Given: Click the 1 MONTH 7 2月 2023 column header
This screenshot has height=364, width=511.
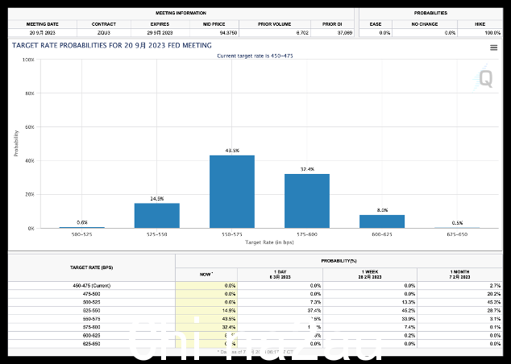Looking at the screenshot, I should click(x=459, y=275).
